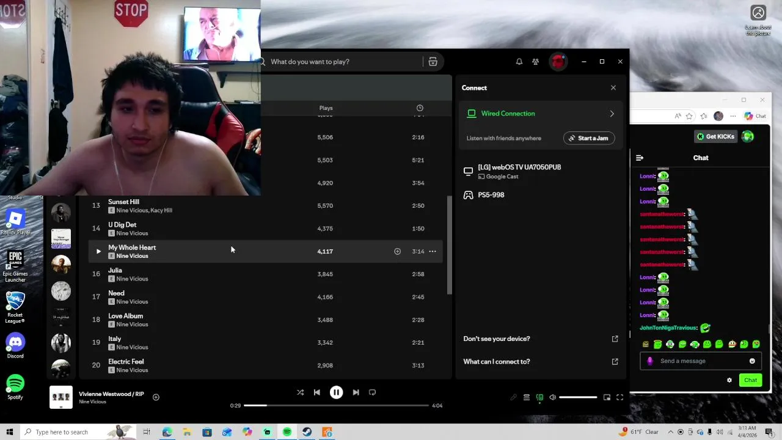
Task: Open the Discord desktop shortcut
Action: pos(15,346)
